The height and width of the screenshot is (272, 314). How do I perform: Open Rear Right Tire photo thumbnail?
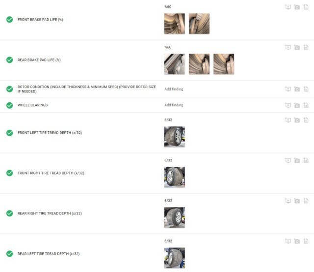tap(175, 217)
